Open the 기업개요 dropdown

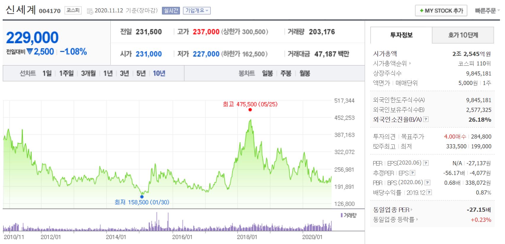(197, 11)
